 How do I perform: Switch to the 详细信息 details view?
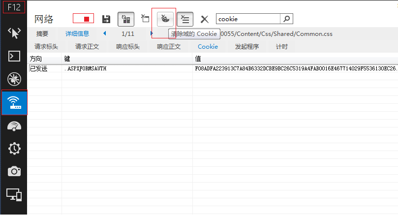point(77,34)
